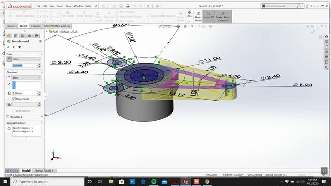Open the DimXpertManager tab icon
The width and height of the screenshot is (331, 186).
coord(29,36)
